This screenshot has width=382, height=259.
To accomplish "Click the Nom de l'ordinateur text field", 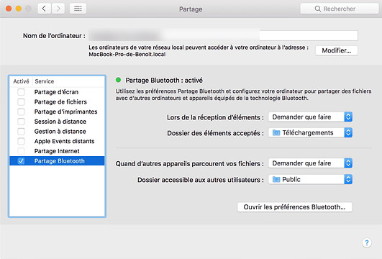I will (x=223, y=35).
